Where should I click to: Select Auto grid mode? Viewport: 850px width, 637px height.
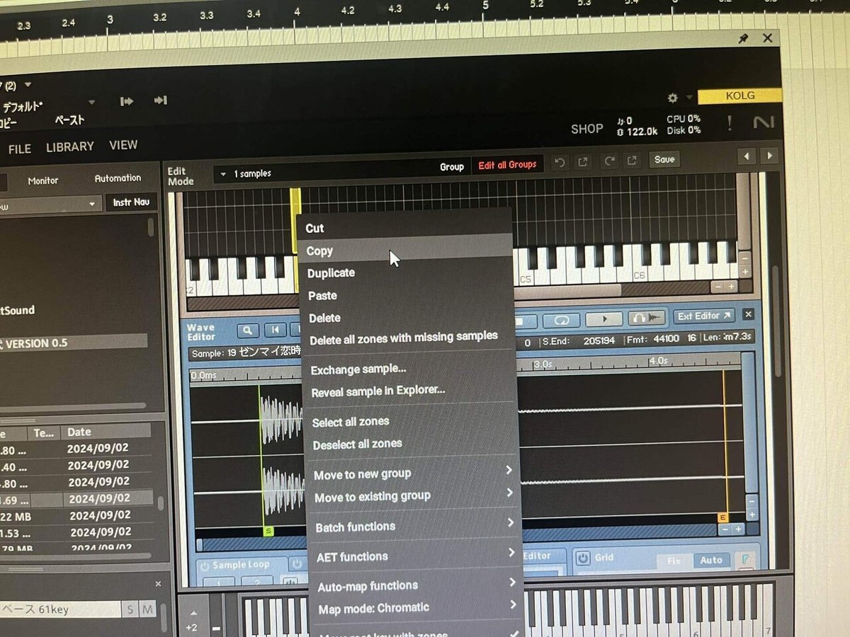[x=710, y=560]
